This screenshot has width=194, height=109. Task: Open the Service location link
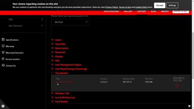click(12, 59)
